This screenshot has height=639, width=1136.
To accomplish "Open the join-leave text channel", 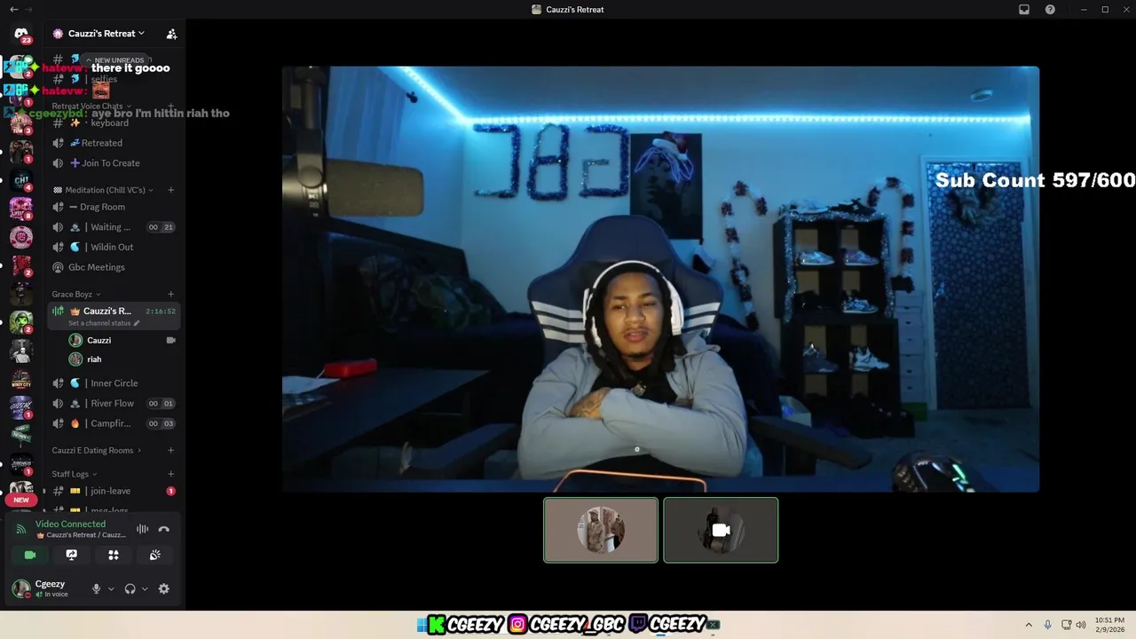I will pos(114,491).
